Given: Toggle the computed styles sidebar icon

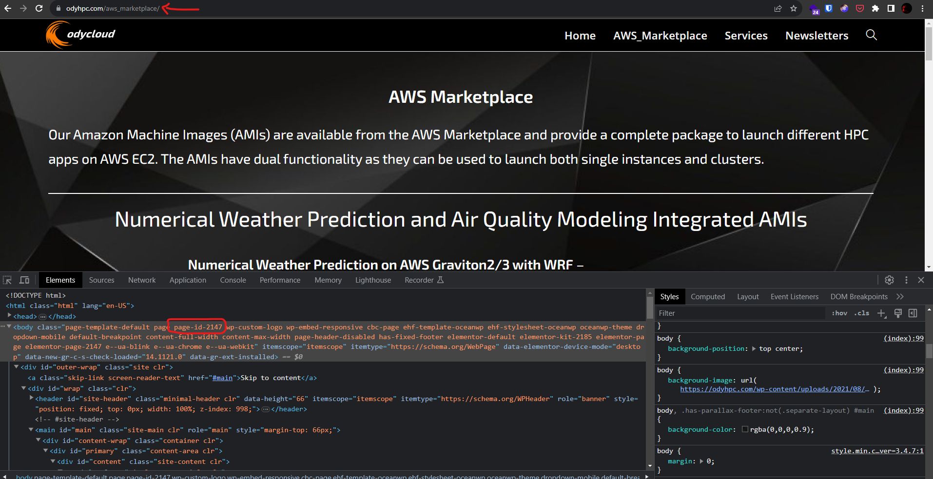Looking at the screenshot, I should 913,313.
